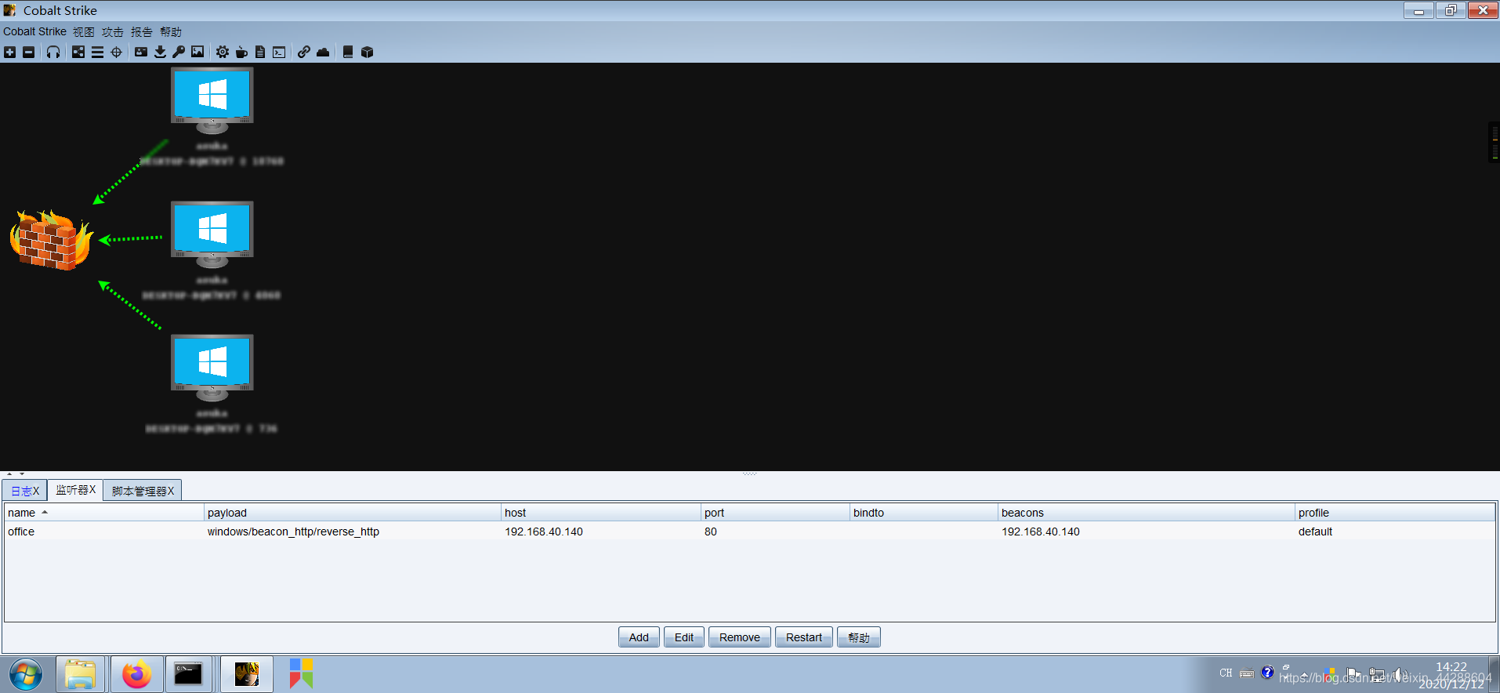1500x693 pixels.
Task: Open manage web server cloud icon
Action: pos(323,52)
